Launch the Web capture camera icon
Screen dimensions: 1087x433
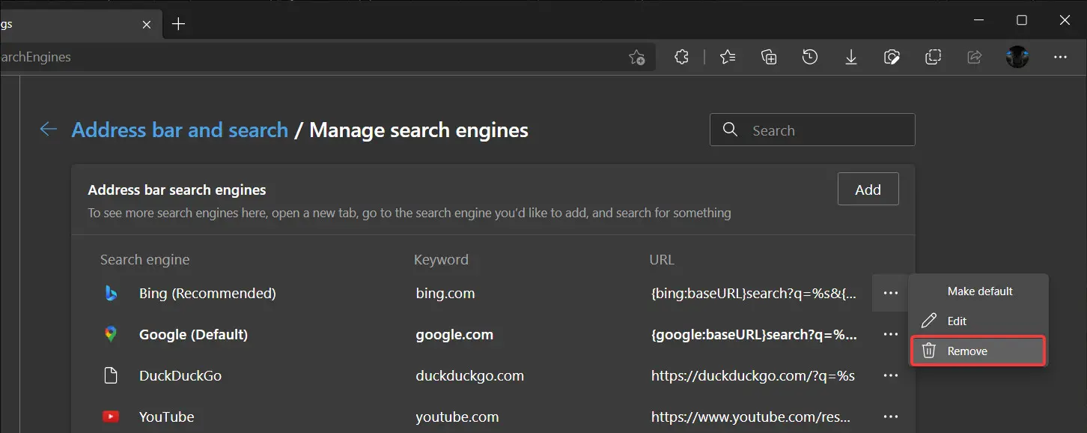tap(892, 57)
